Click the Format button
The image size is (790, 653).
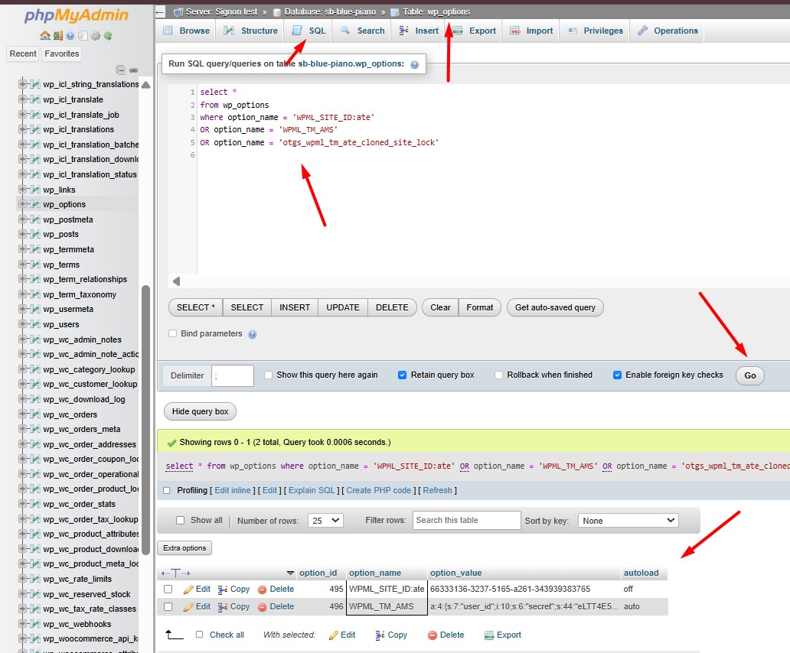[480, 307]
